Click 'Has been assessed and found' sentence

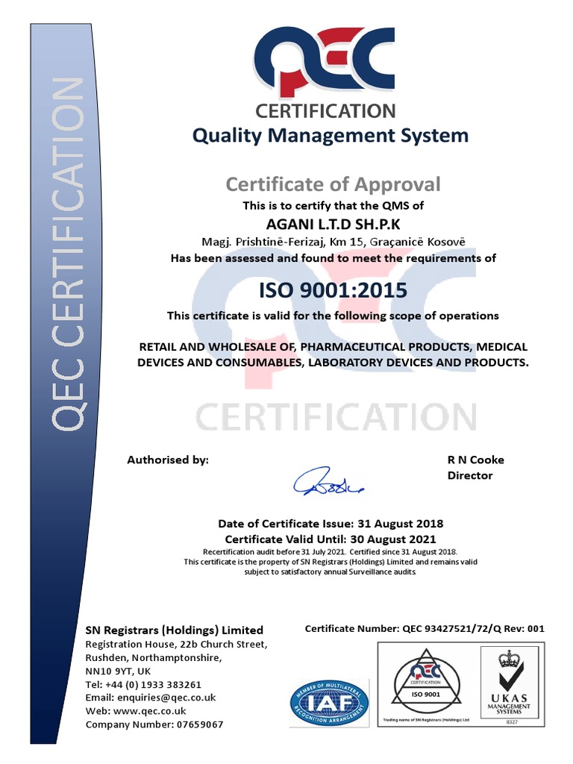(x=334, y=258)
